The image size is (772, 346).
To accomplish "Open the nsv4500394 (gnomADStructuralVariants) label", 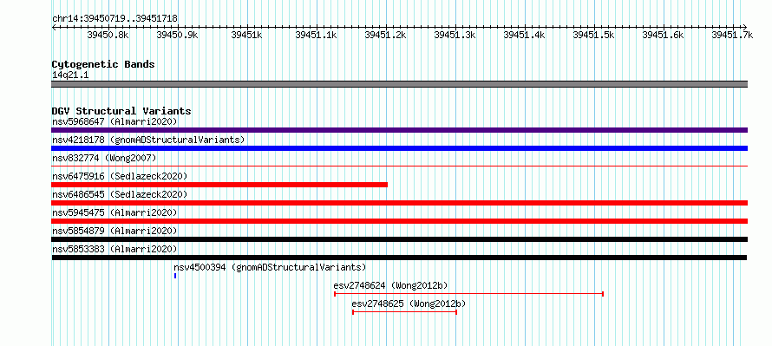I will (271, 267).
